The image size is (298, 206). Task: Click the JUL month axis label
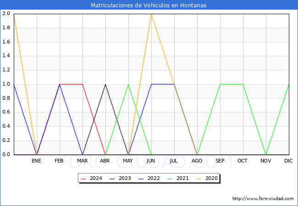point(174,161)
